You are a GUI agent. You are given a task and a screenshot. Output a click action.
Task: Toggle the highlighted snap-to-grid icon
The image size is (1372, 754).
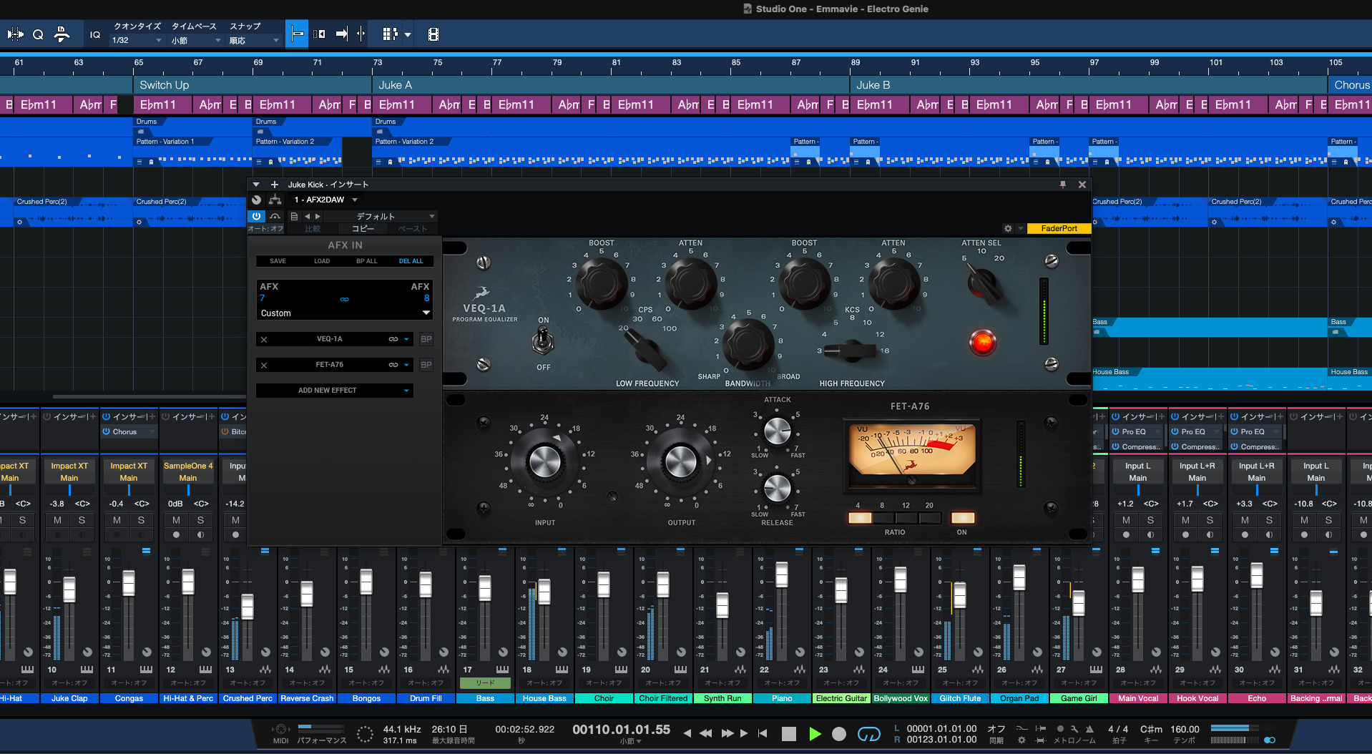click(x=297, y=34)
